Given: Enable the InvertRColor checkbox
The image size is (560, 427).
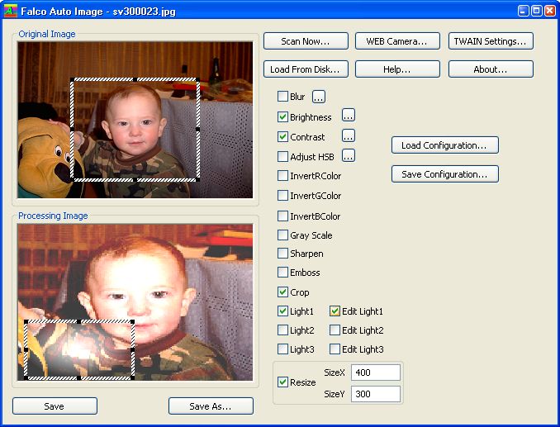Looking at the screenshot, I should [282, 176].
